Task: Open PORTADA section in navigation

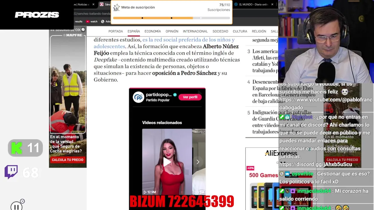Action: coord(116,31)
